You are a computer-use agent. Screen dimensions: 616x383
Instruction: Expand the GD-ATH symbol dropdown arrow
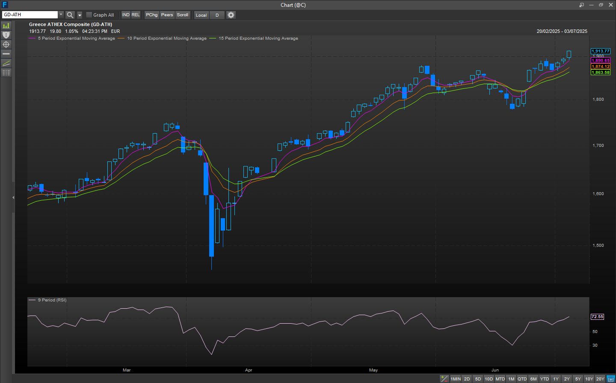click(61, 15)
